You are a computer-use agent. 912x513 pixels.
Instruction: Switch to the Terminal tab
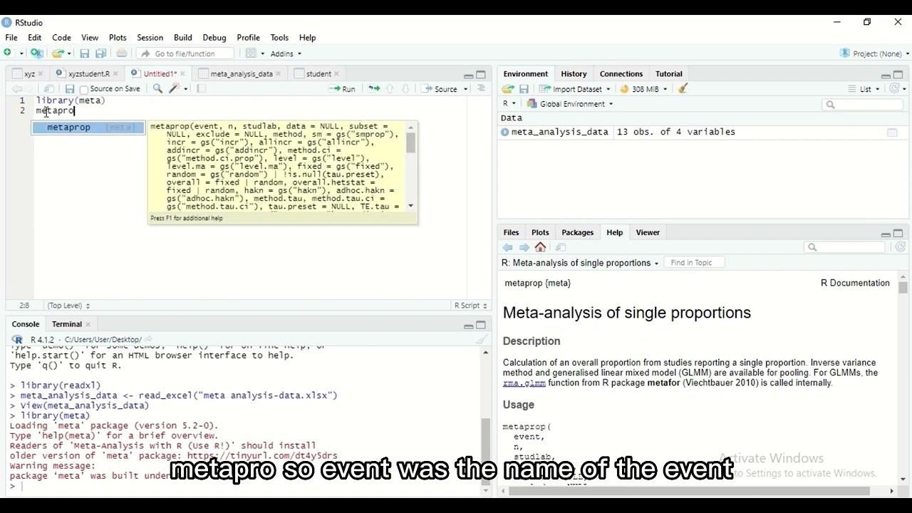(x=67, y=324)
